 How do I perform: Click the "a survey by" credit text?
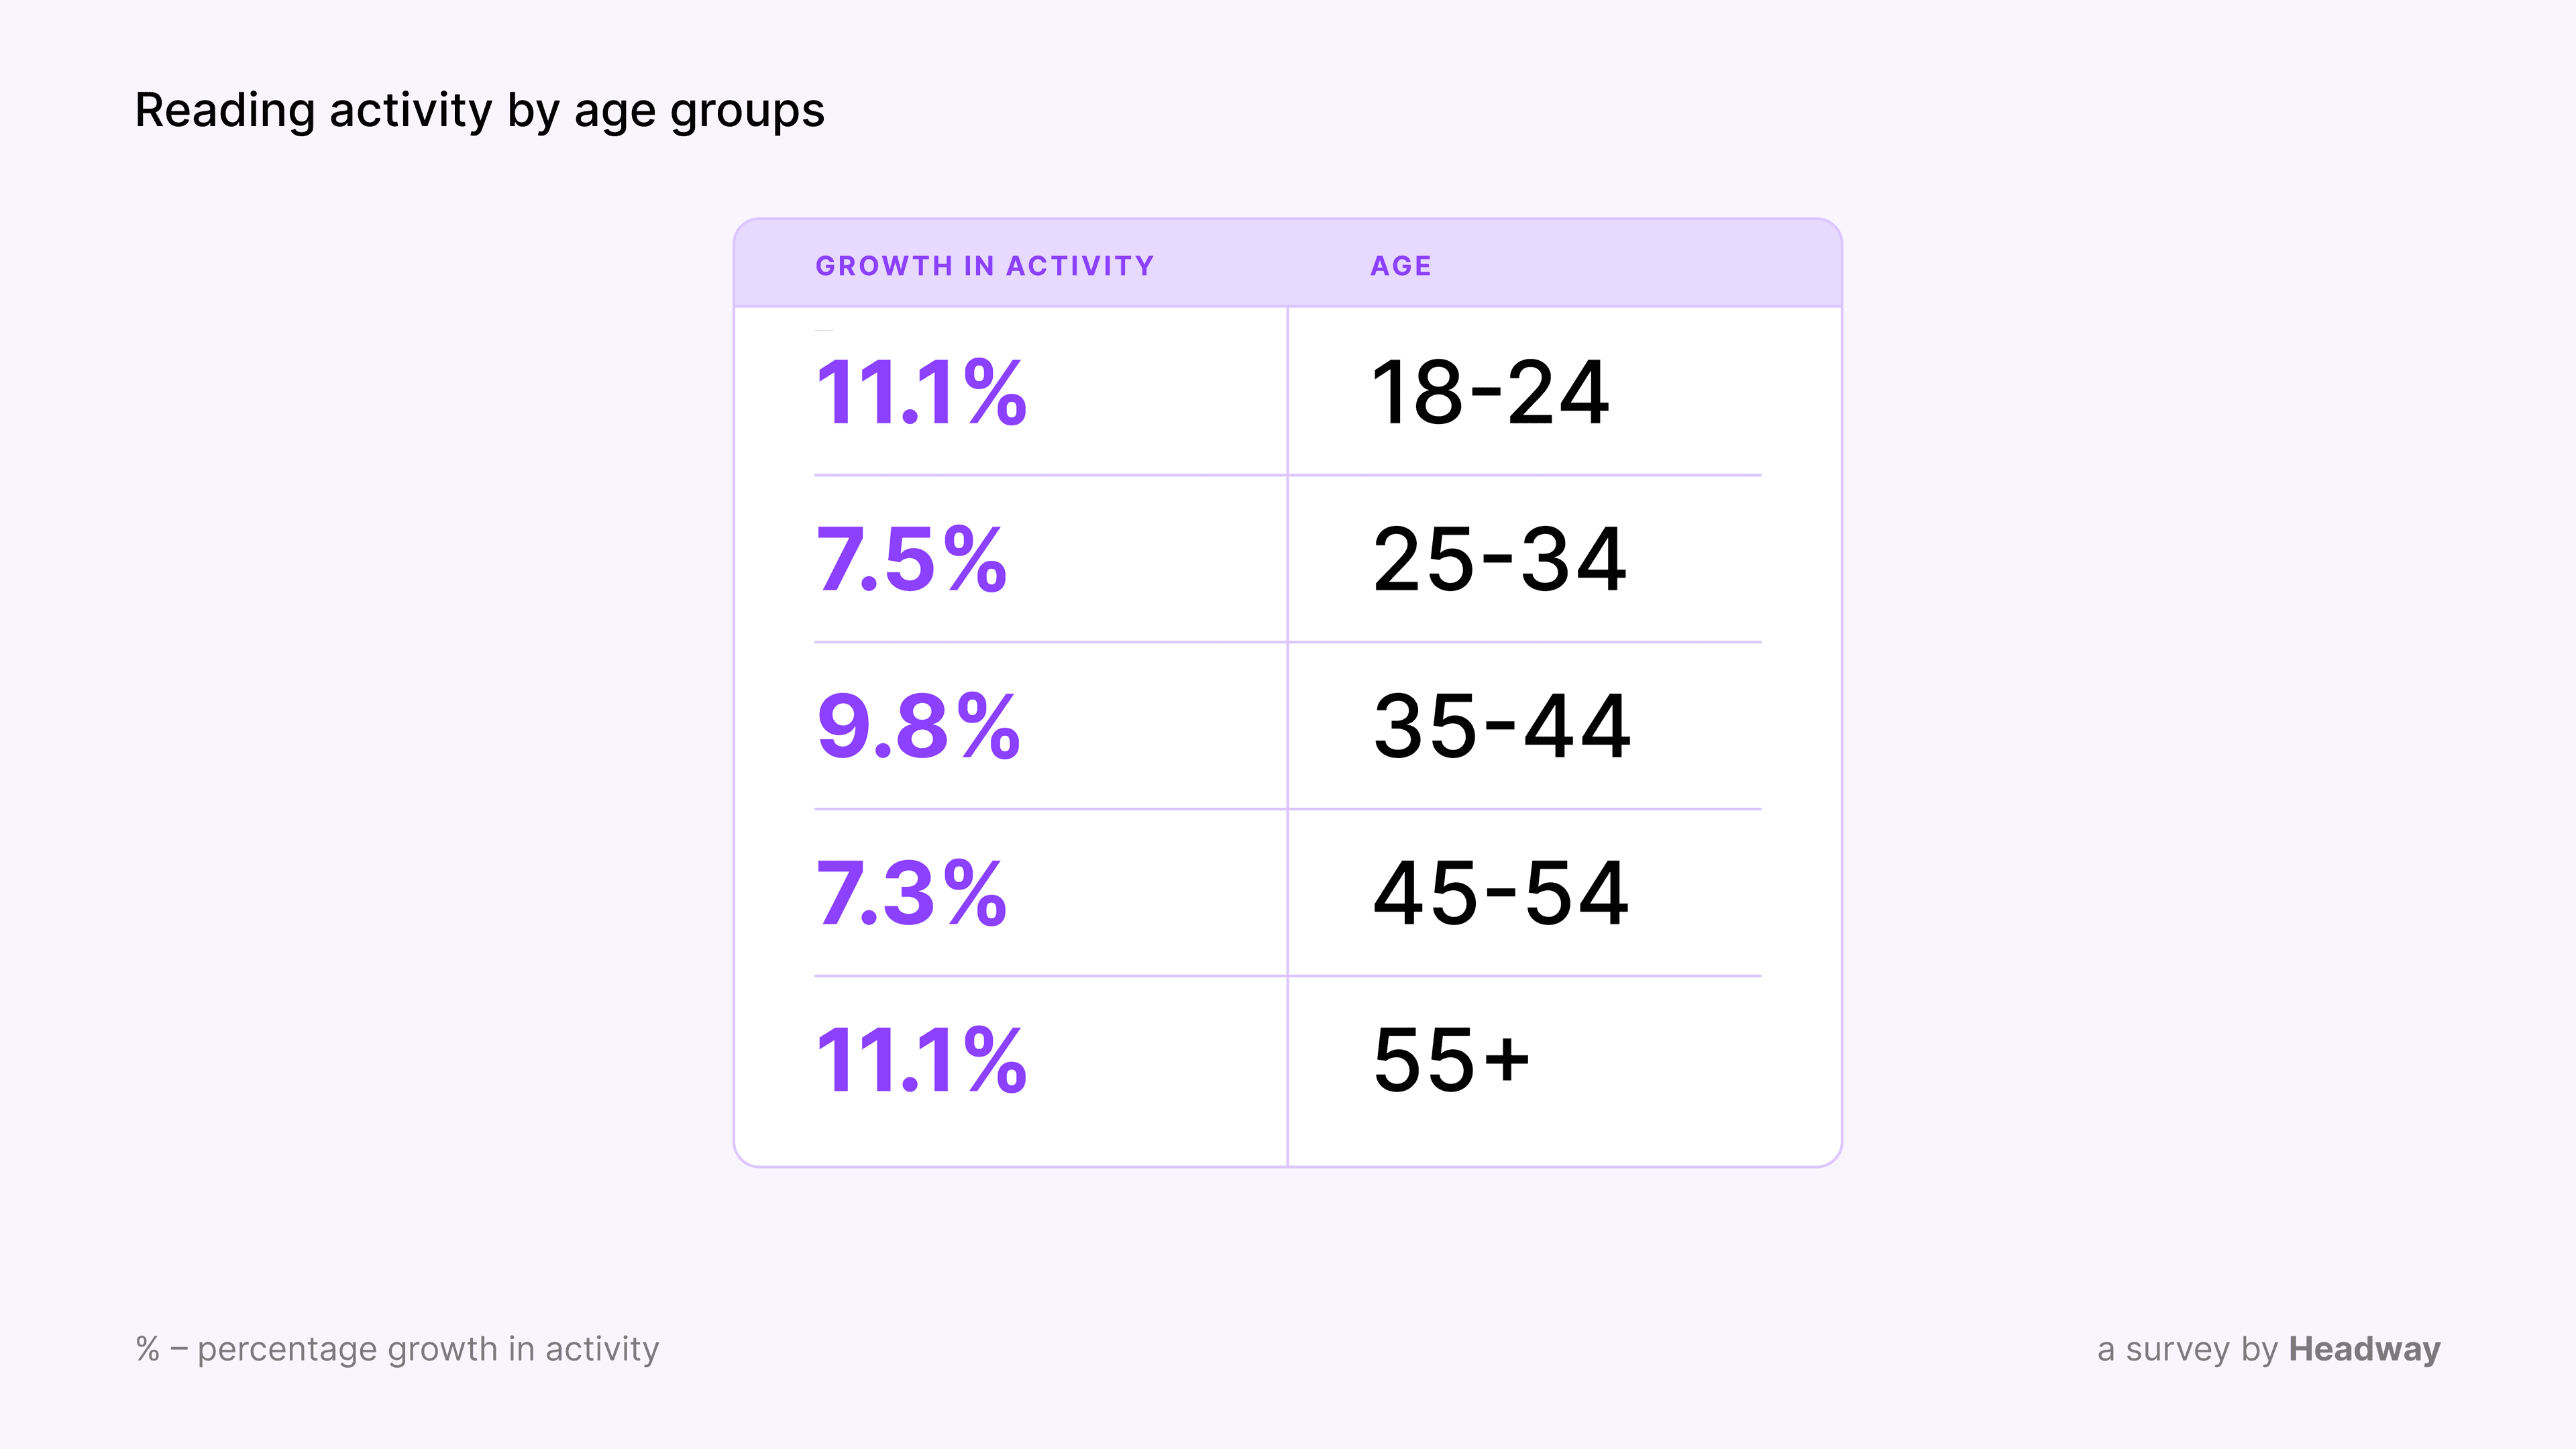click(x=2187, y=1349)
